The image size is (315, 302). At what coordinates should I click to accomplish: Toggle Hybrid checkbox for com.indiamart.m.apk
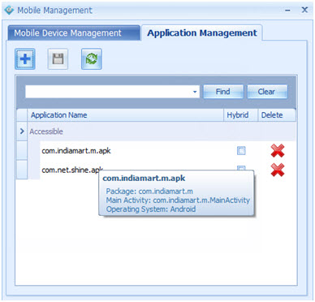[x=241, y=150]
